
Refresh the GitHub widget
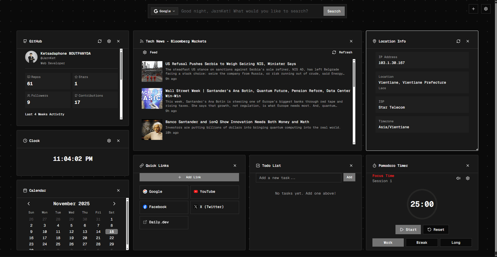coord(100,41)
